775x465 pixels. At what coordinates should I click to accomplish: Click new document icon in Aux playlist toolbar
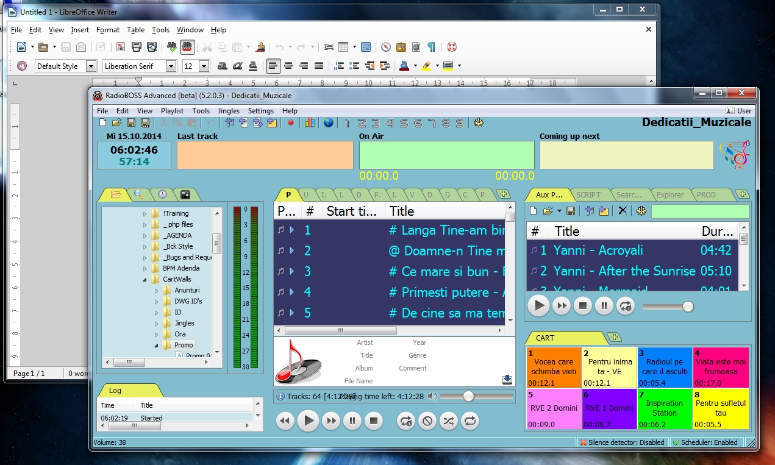(x=533, y=211)
